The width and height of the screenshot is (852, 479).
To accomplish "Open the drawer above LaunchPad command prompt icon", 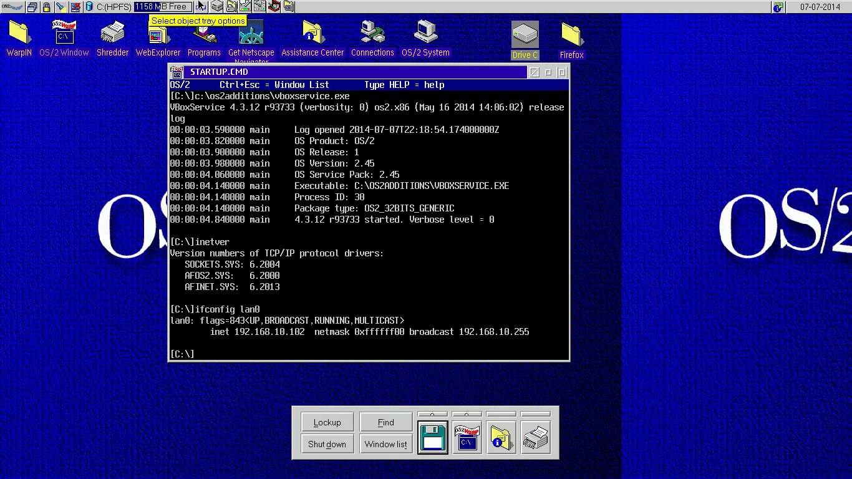I will 467,414.
